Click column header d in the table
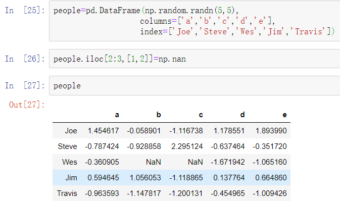The height and width of the screenshot is (202, 340). point(242,115)
